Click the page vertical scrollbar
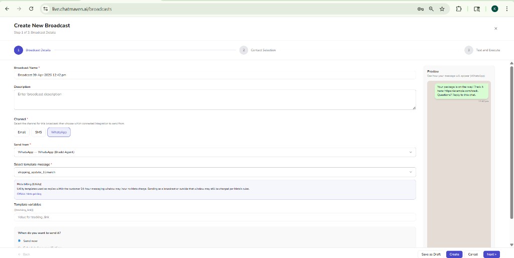The width and height of the screenshot is (514, 258). point(511,142)
